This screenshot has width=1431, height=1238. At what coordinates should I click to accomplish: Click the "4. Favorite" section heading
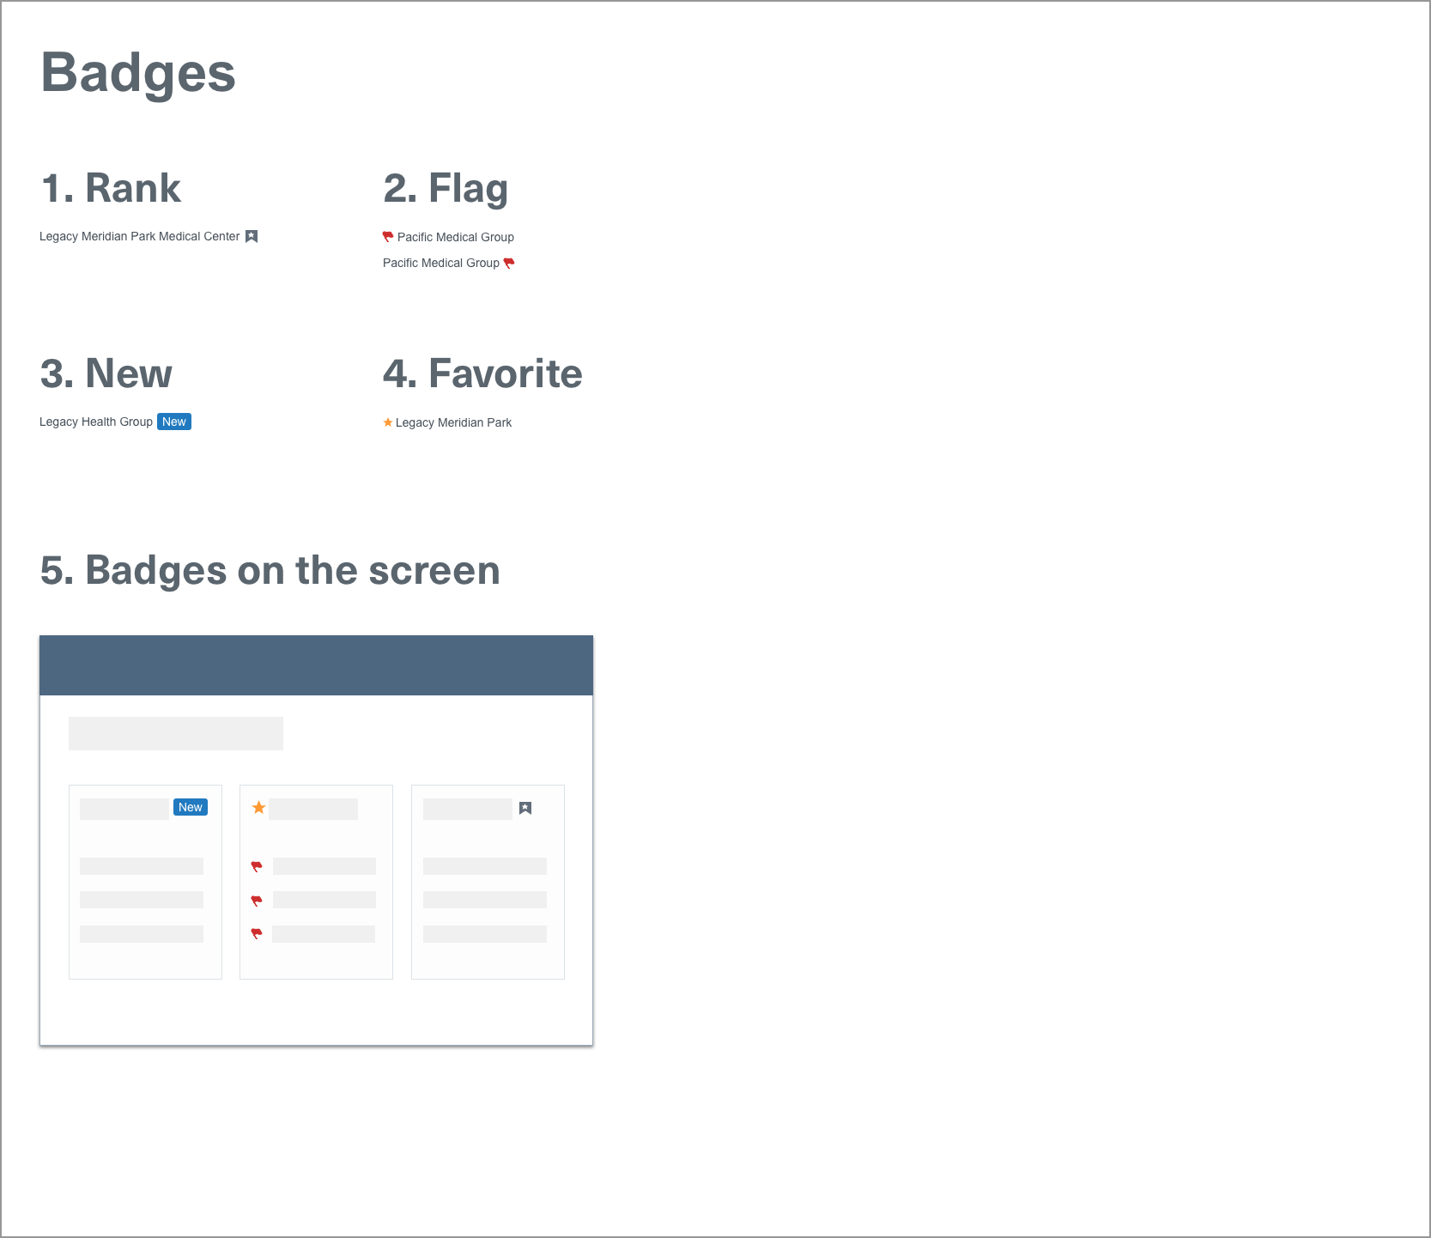point(482,373)
